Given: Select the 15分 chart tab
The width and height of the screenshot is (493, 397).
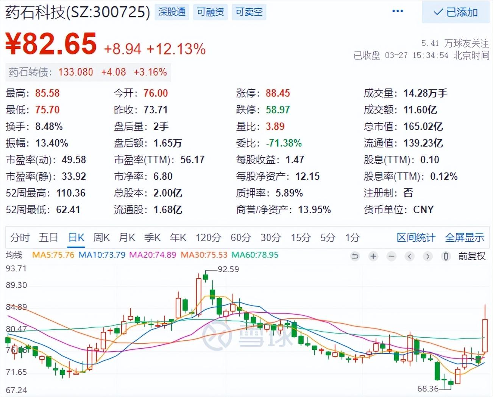Looking at the screenshot, I should [x=301, y=237].
